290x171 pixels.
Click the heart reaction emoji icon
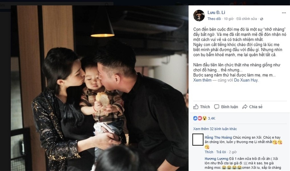coord(200,118)
